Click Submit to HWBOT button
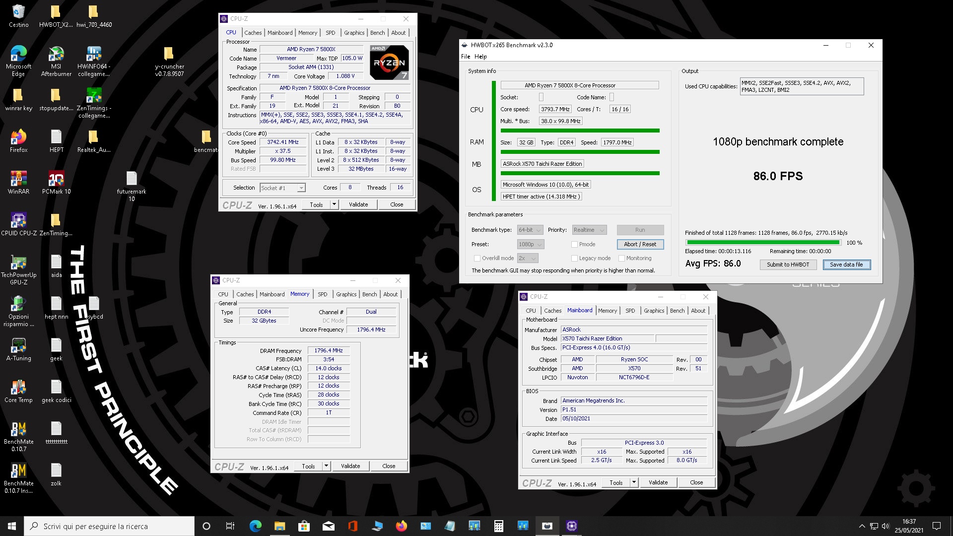This screenshot has width=953, height=536. pos(788,265)
